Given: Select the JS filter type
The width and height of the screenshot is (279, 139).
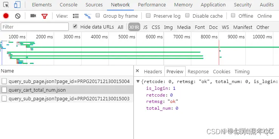Looking at the screenshot, I should pos(145,27).
